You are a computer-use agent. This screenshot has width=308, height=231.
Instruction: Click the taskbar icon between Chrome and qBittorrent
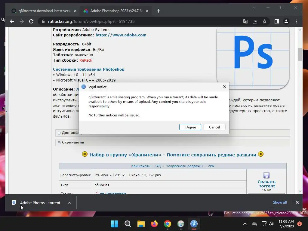click(x=181, y=223)
